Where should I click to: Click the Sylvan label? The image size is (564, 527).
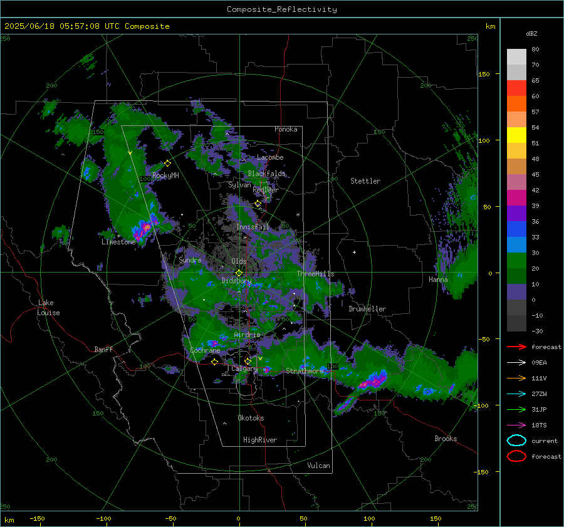click(x=239, y=185)
